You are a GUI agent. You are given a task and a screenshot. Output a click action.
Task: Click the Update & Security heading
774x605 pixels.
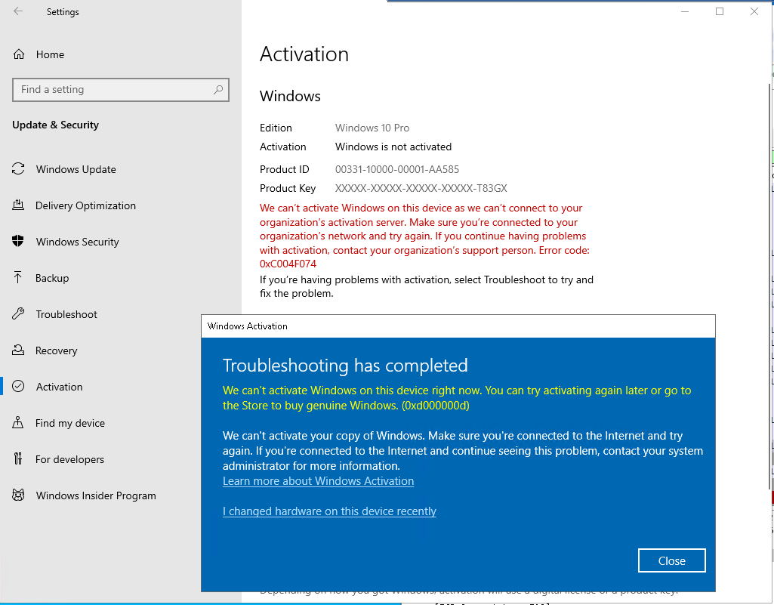(x=55, y=125)
